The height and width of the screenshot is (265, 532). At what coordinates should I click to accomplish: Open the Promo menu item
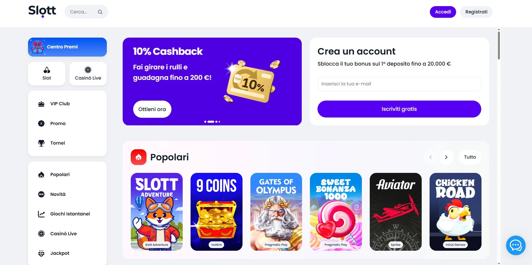click(58, 124)
